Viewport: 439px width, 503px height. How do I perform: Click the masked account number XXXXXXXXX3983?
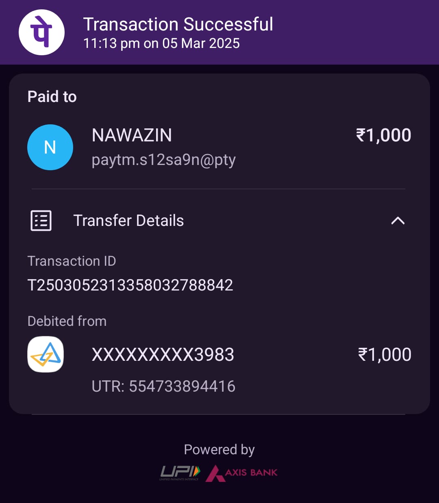click(163, 355)
